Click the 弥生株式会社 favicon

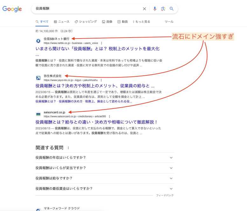38,78
